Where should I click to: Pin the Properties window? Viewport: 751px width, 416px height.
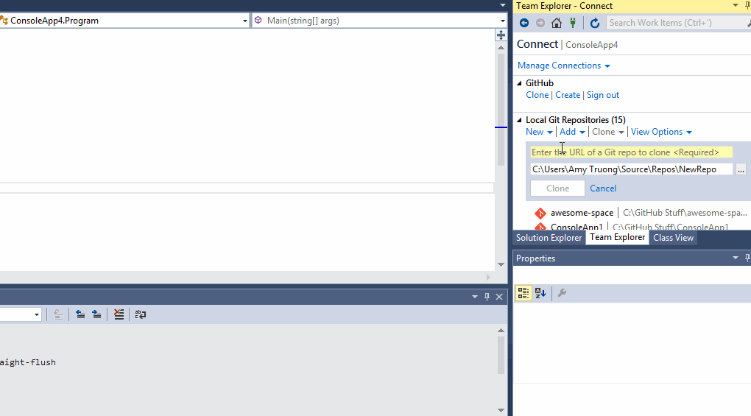pyautogui.click(x=747, y=258)
